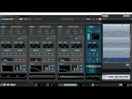Open the Clock dropdown in sequencer 3

[x=69, y=32]
